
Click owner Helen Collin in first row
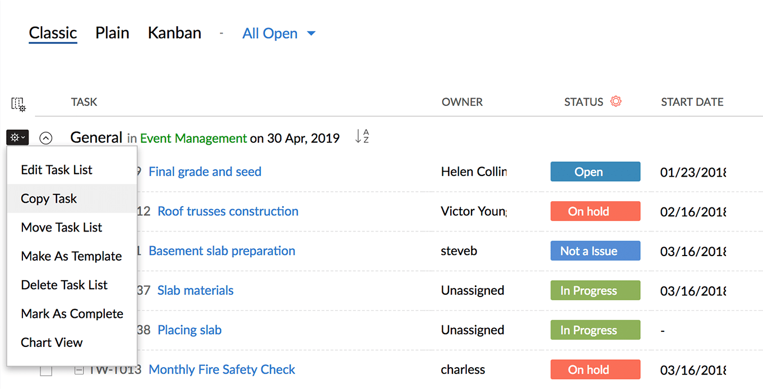(474, 172)
